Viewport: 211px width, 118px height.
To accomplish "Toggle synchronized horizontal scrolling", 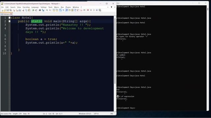I will [x=57, y=10].
